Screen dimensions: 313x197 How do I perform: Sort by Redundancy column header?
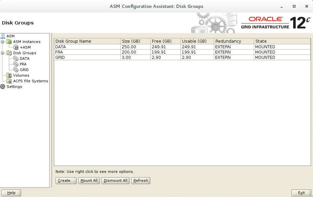(x=234, y=41)
